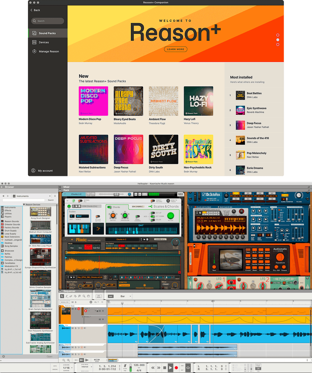Image resolution: width=312 pixels, height=373 pixels.
Task: Switch to Sound Packs tab in sidebar
Action: point(47,33)
